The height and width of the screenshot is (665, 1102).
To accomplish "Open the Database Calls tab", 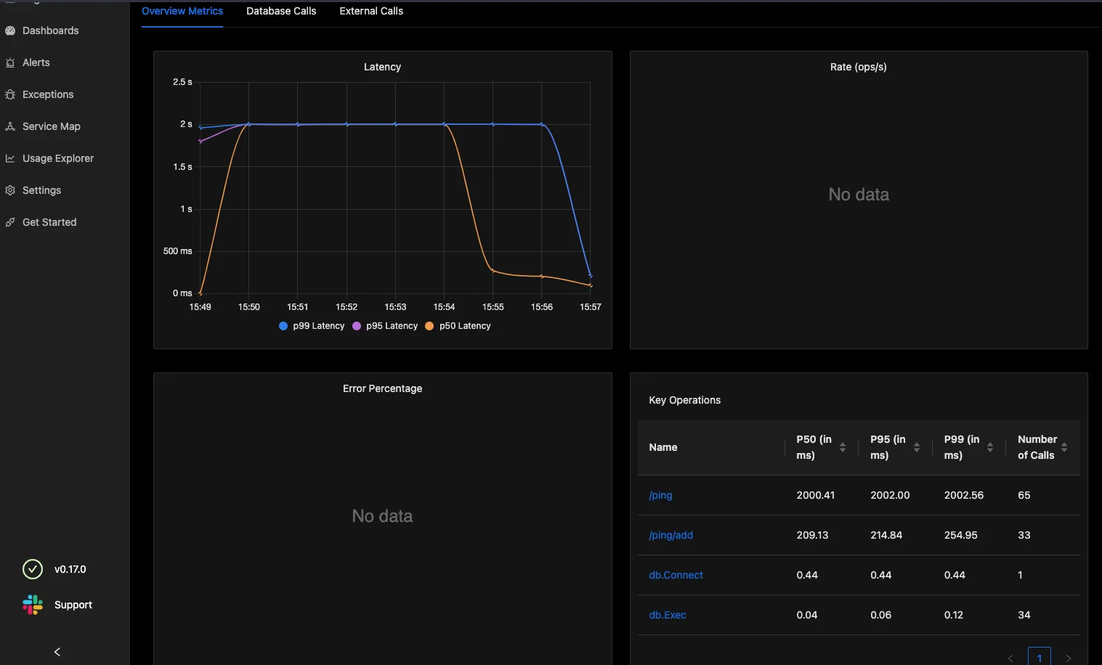I will pos(281,11).
